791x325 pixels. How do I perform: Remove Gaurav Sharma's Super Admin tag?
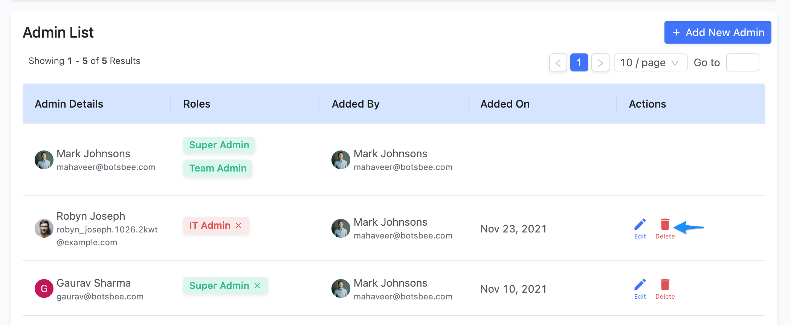[x=257, y=286]
